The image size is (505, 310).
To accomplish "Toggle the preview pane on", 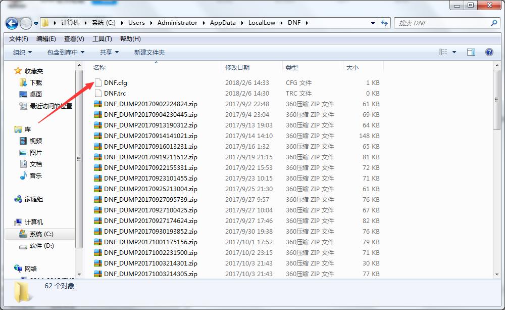I will tap(471, 52).
